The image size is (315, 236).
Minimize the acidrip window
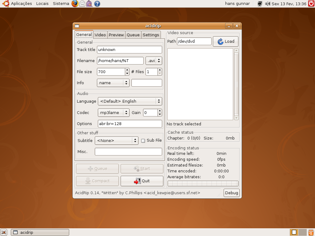[229, 26]
